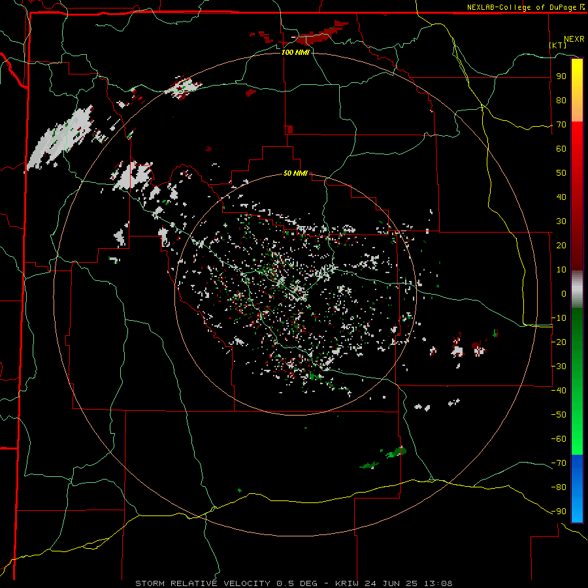
Task: Select the -50 kt legend value
Action: pyautogui.click(x=559, y=415)
